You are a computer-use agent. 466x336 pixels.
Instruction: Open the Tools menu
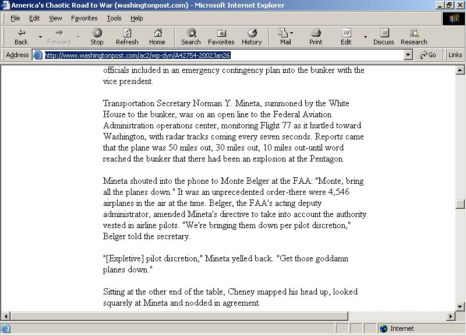coord(114,18)
